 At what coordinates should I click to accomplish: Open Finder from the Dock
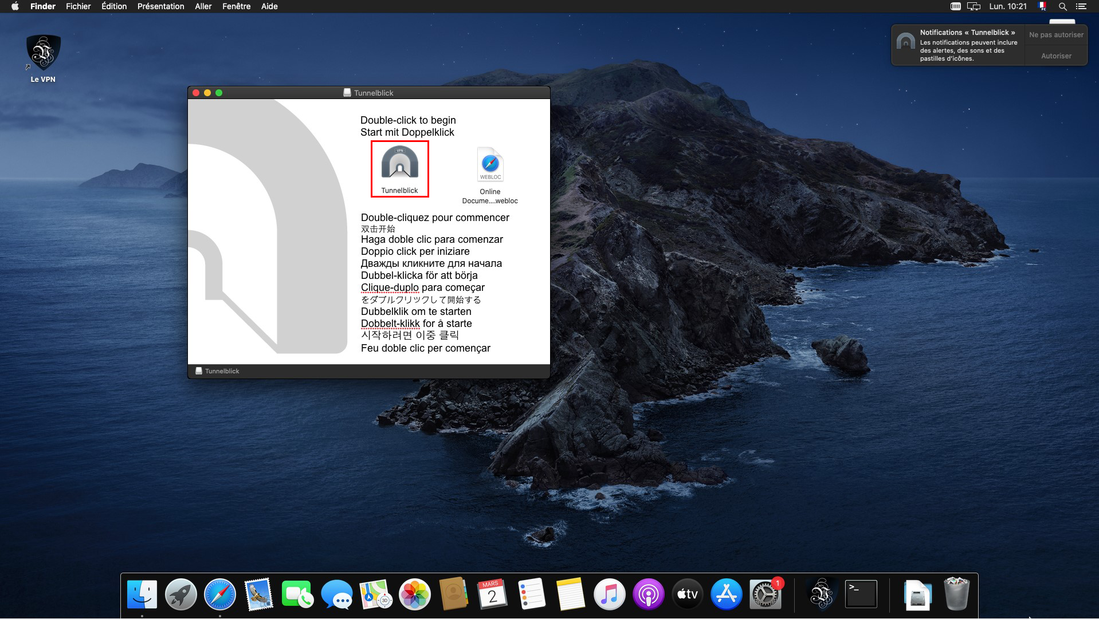pos(142,594)
